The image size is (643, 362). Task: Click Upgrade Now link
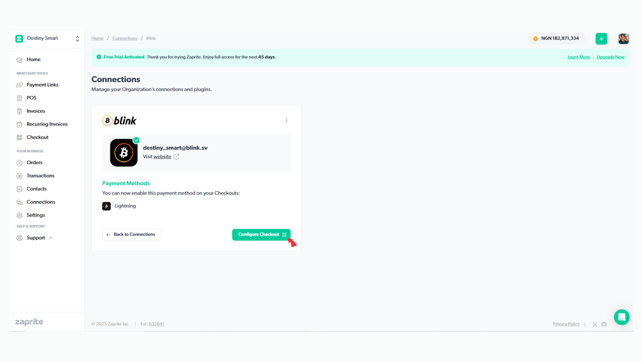610,57
